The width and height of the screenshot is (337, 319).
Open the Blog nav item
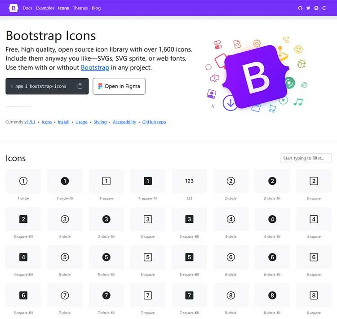tap(96, 8)
